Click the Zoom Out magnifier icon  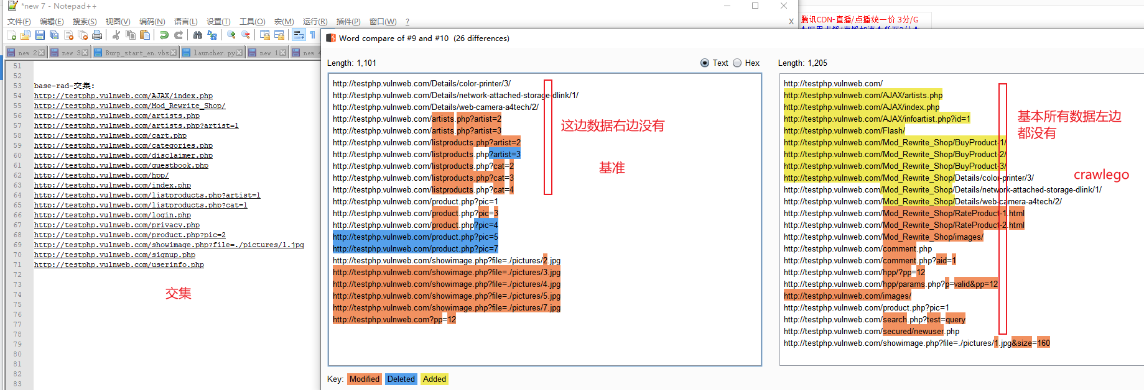coord(246,35)
